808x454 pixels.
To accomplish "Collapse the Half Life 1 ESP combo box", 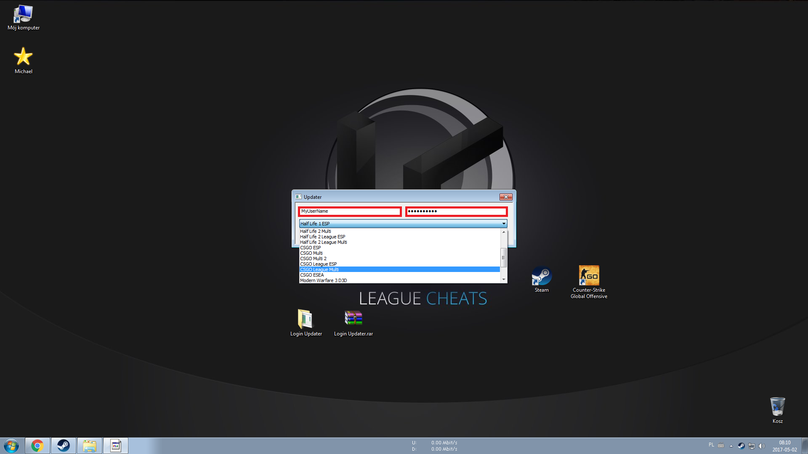I will [403, 224].
